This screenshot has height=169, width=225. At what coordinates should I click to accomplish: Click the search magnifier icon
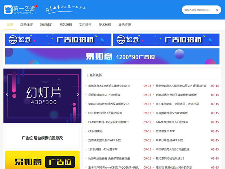tap(216, 10)
